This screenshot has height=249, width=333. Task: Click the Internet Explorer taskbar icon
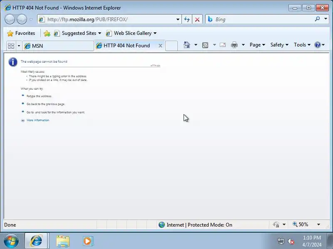coord(36,241)
